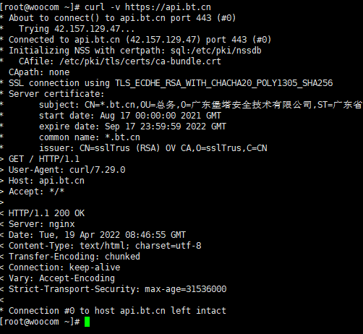Click the Host: api.bt.cn header
The width and height of the screenshot is (363, 334).
(46, 181)
